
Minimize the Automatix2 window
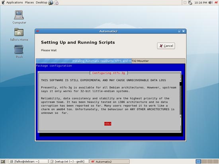[x=179, y=31]
